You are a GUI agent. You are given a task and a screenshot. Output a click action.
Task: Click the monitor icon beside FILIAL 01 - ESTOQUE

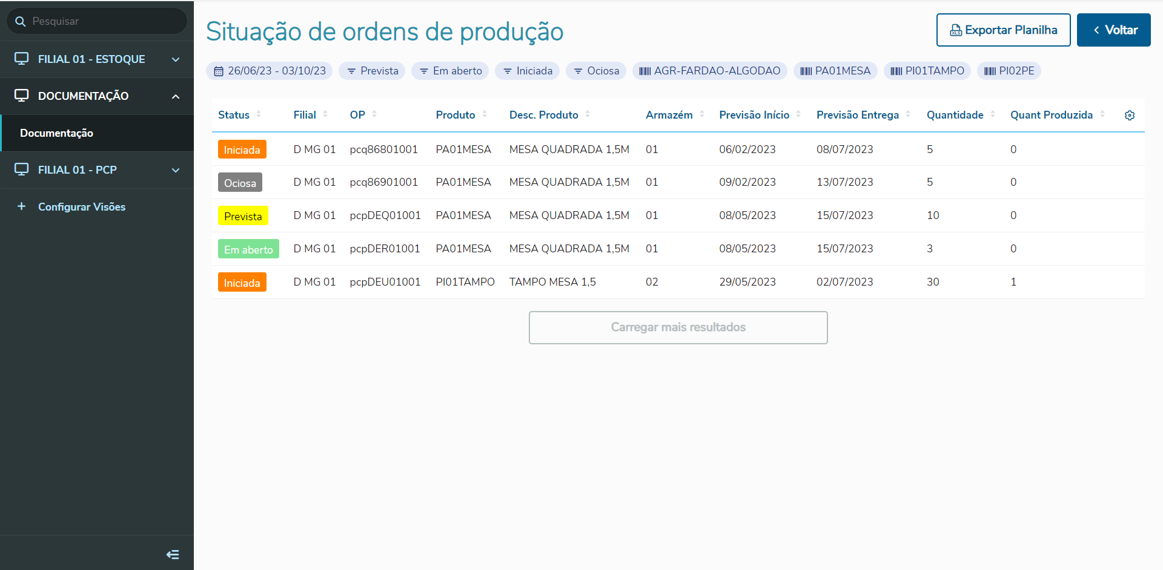tap(21, 59)
